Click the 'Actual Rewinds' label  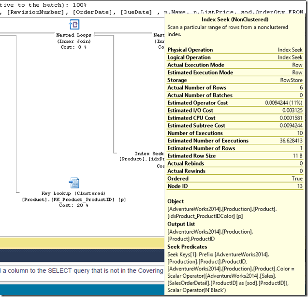click(187, 171)
